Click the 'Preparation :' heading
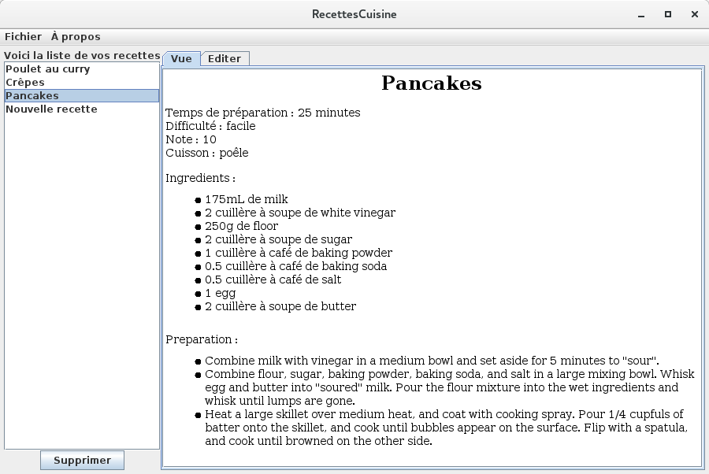Screen dimensions: 709x474 click(202, 339)
